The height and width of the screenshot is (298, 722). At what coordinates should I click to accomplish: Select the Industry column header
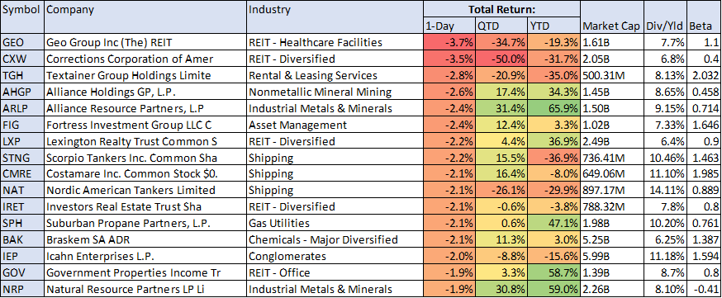[x=335, y=17]
